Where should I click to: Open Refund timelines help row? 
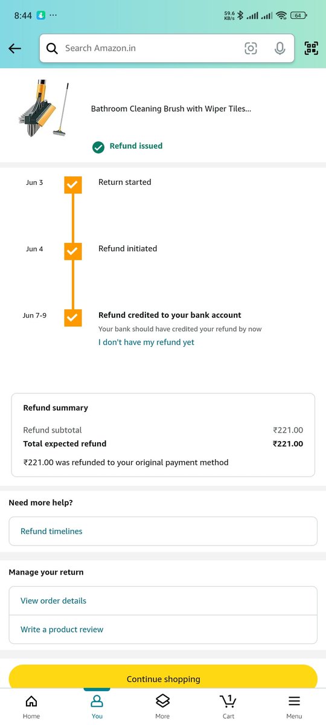(163, 531)
